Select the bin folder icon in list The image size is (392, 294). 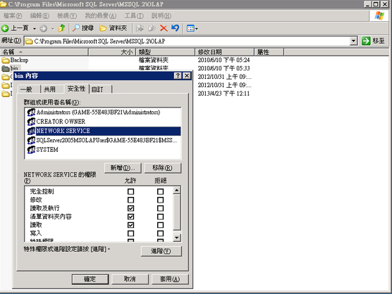click(6, 68)
